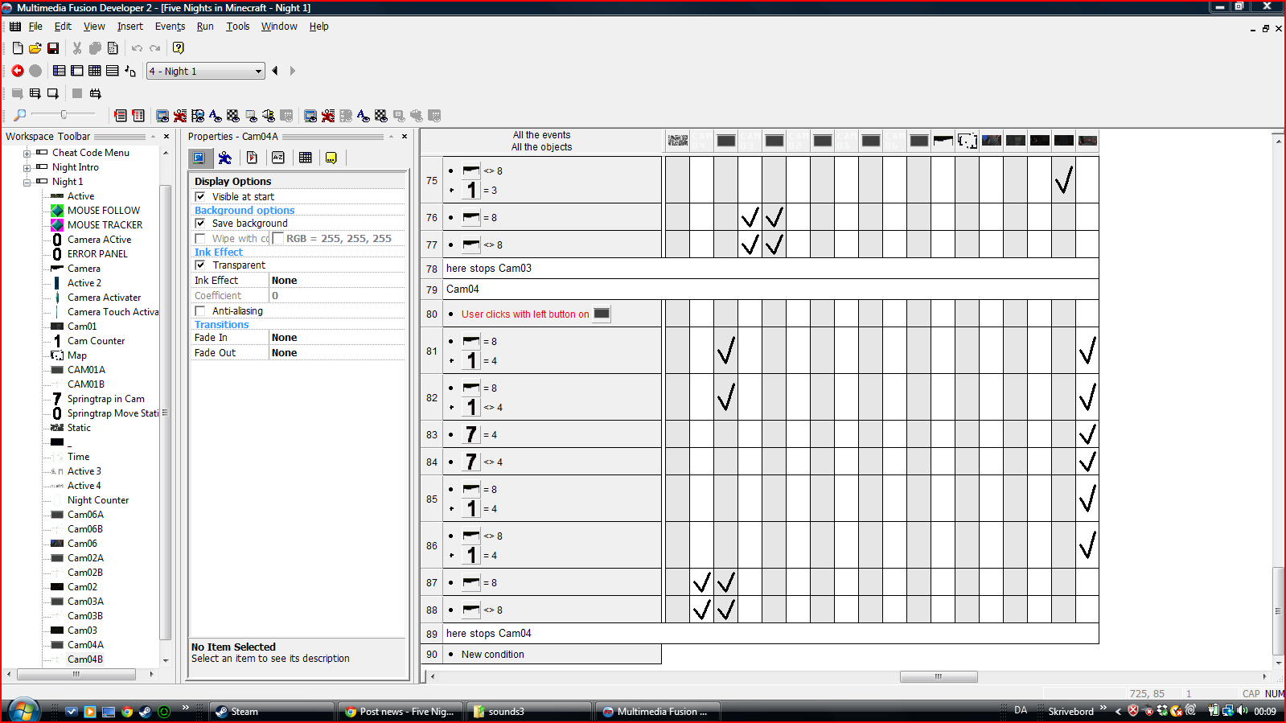Switch to Steam taskbar button
This screenshot has width=1286, height=723.
[x=272, y=711]
